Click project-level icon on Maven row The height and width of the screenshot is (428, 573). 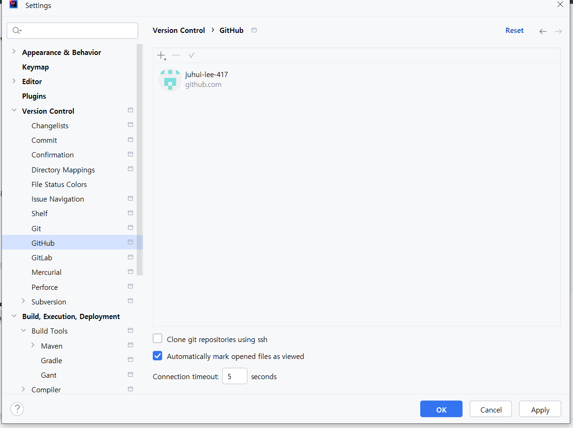pos(130,345)
